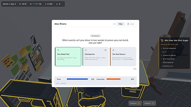Image resolution: width=191 pixels, height=107 pixels.
Task: Click the blue Trust progress bar
Action: pyautogui.click(x=77, y=79)
